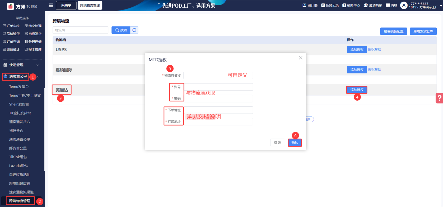Open 批次管理 shortcut
Image resolution: width=443 pixels, height=207 pixels.
(x=33, y=26)
